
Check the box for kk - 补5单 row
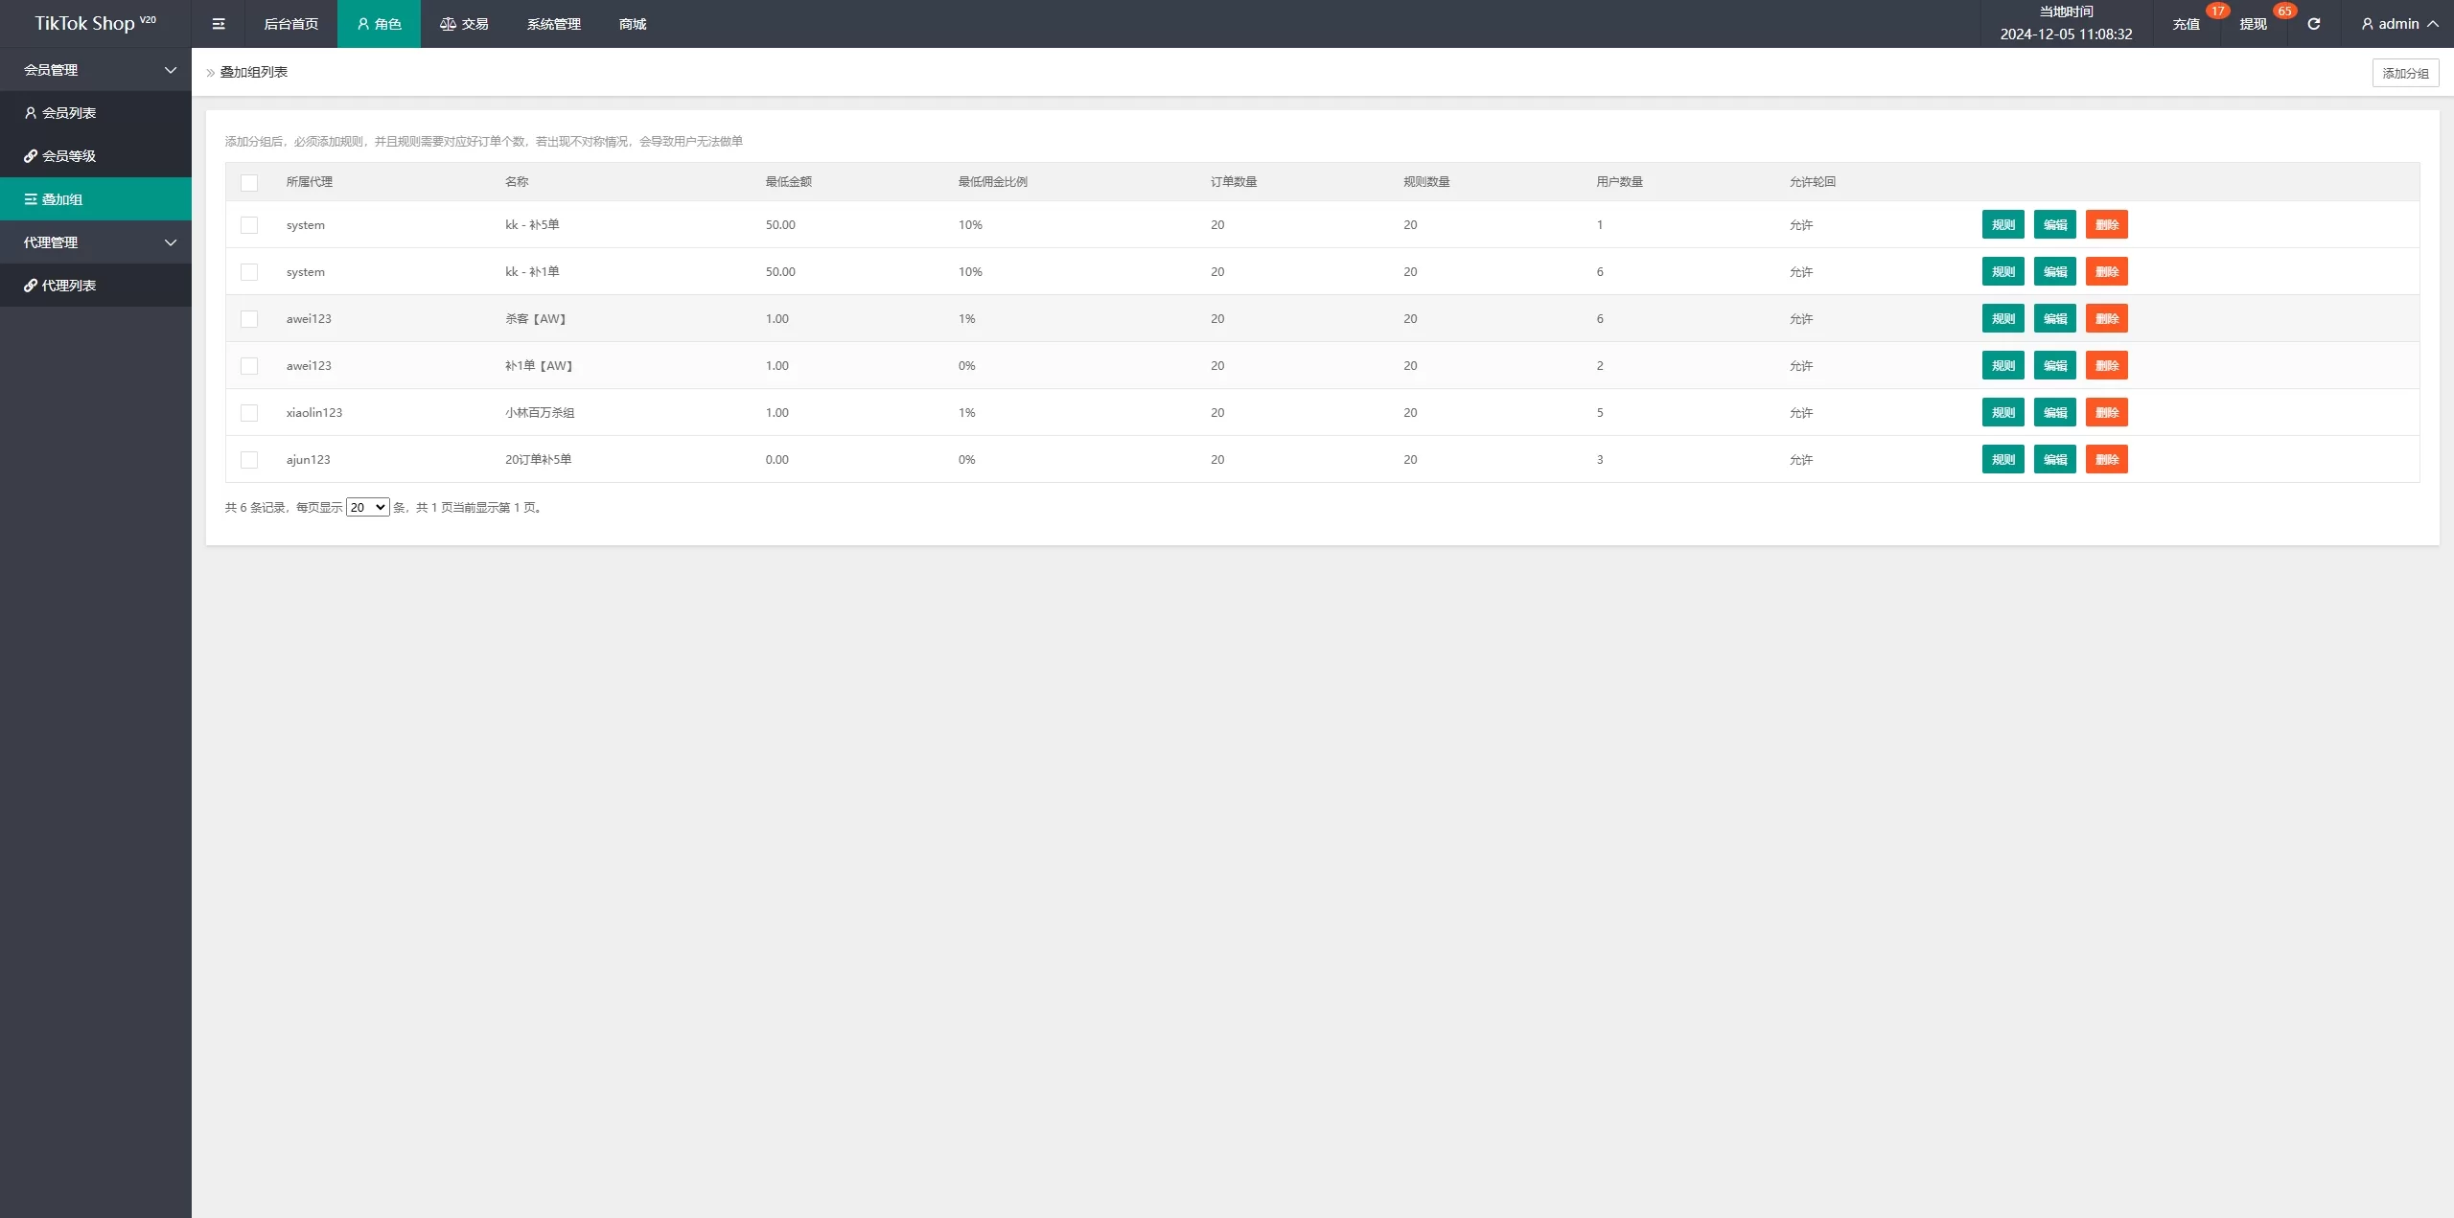(249, 225)
